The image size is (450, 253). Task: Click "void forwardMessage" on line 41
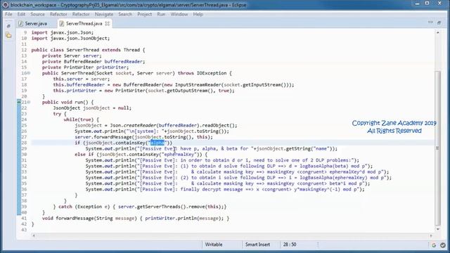click(67, 219)
